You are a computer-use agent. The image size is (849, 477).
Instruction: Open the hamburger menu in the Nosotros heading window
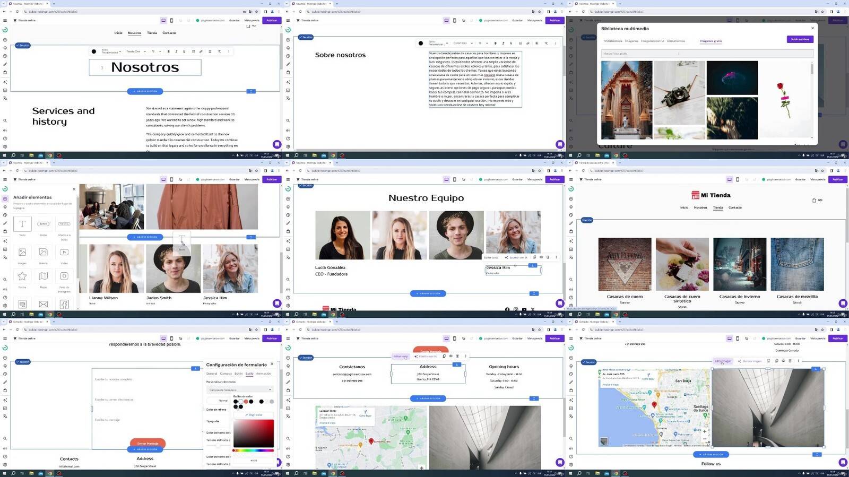pos(5,20)
